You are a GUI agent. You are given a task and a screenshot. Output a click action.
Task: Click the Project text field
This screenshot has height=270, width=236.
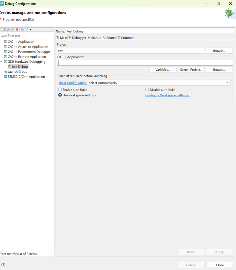pos(131,51)
